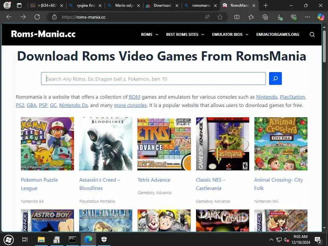Image resolution: width=328 pixels, height=246 pixels.
Task: Open the GC link
Action: (x=53, y=105)
